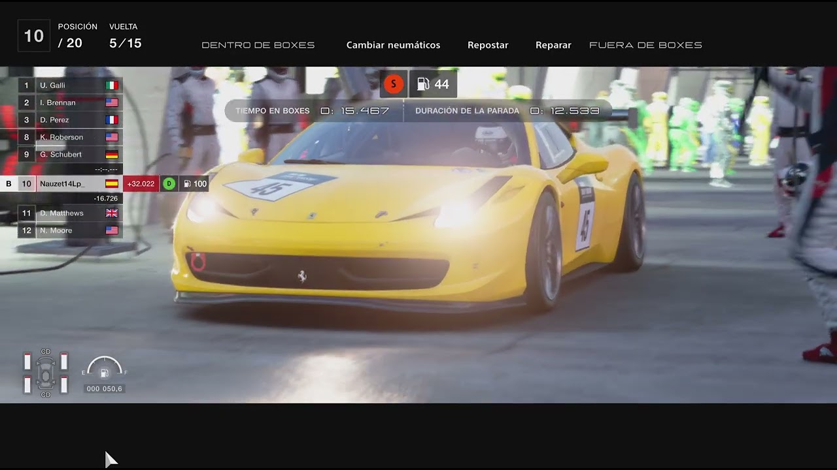The height and width of the screenshot is (470, 837).
Task: Click the German flag next to G. Schubert
Action: coord(112,155)
